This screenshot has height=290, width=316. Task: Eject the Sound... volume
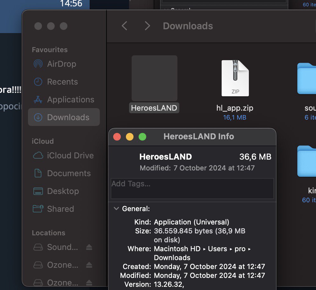[89, 247]
